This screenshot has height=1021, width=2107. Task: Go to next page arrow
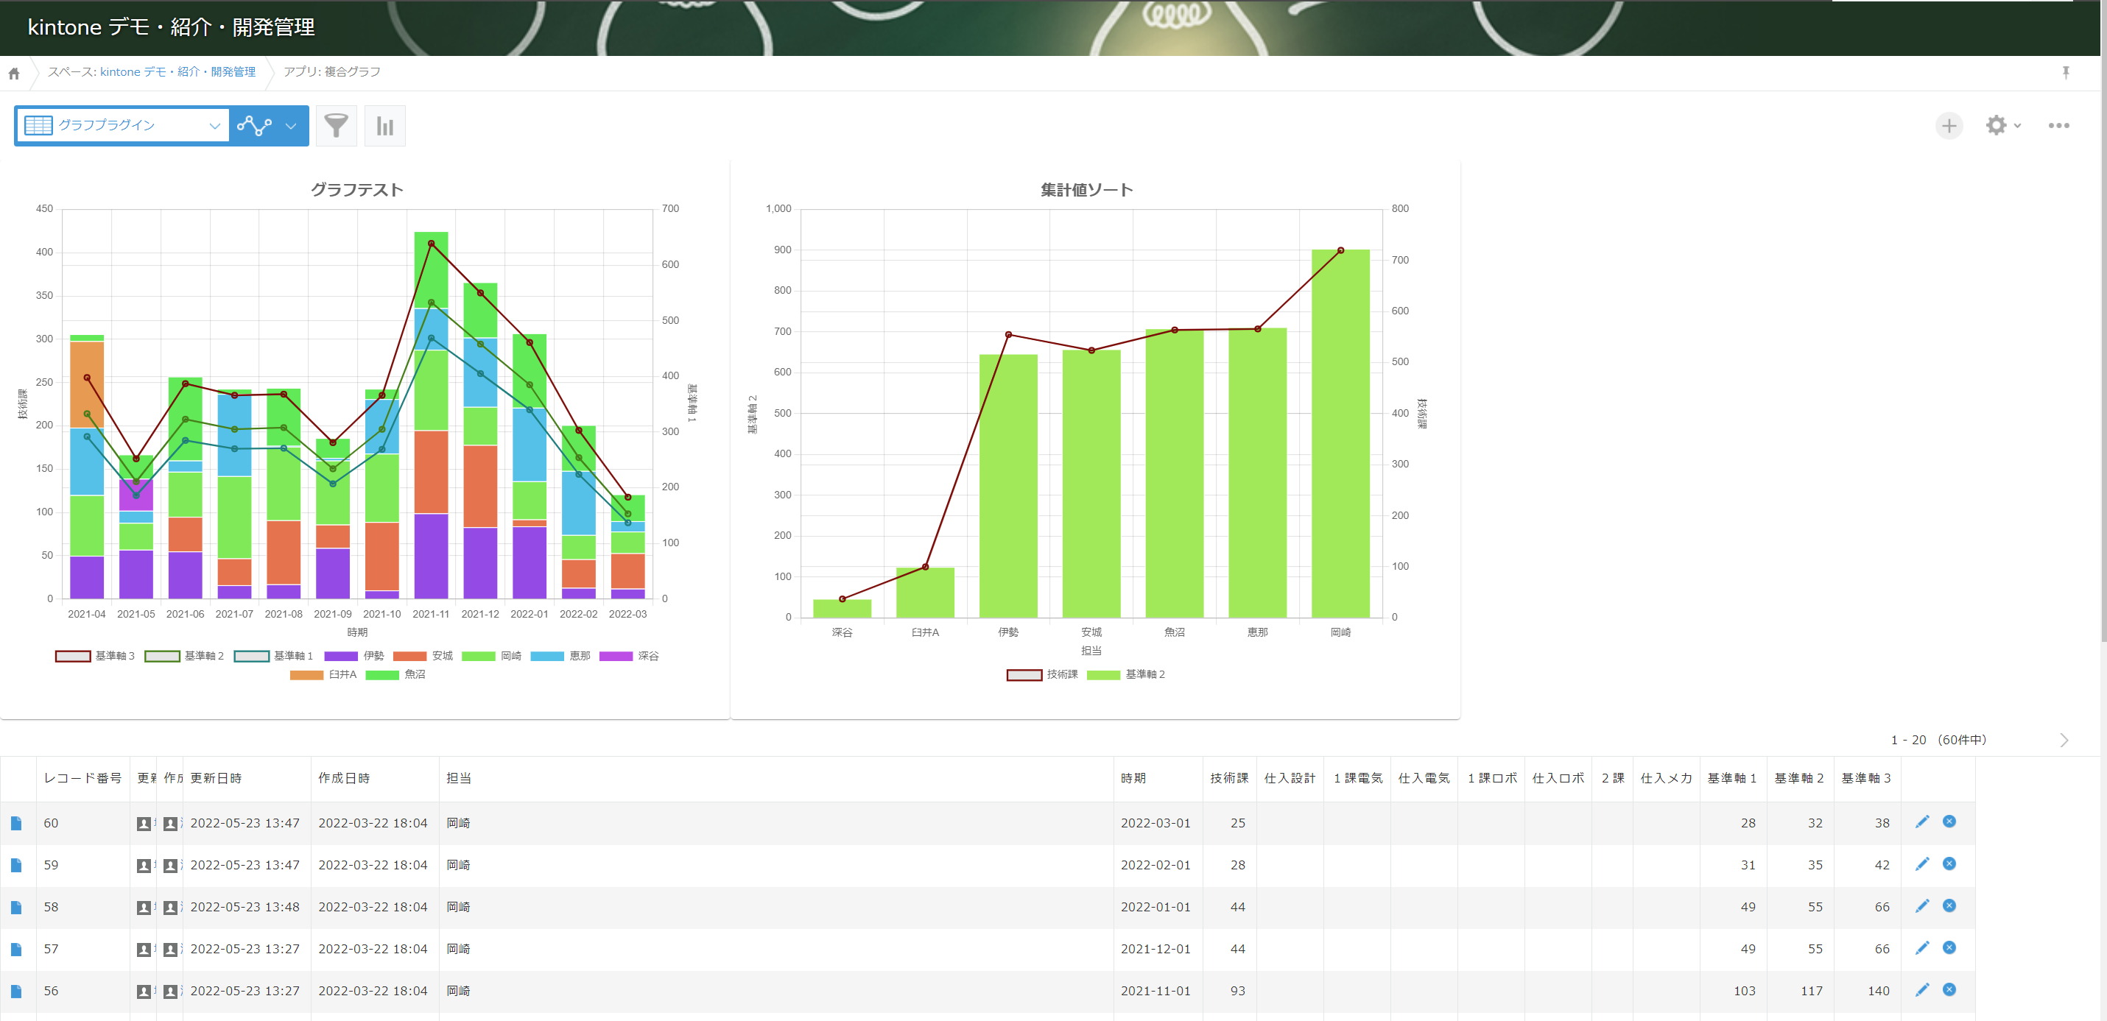(2064, 740)
